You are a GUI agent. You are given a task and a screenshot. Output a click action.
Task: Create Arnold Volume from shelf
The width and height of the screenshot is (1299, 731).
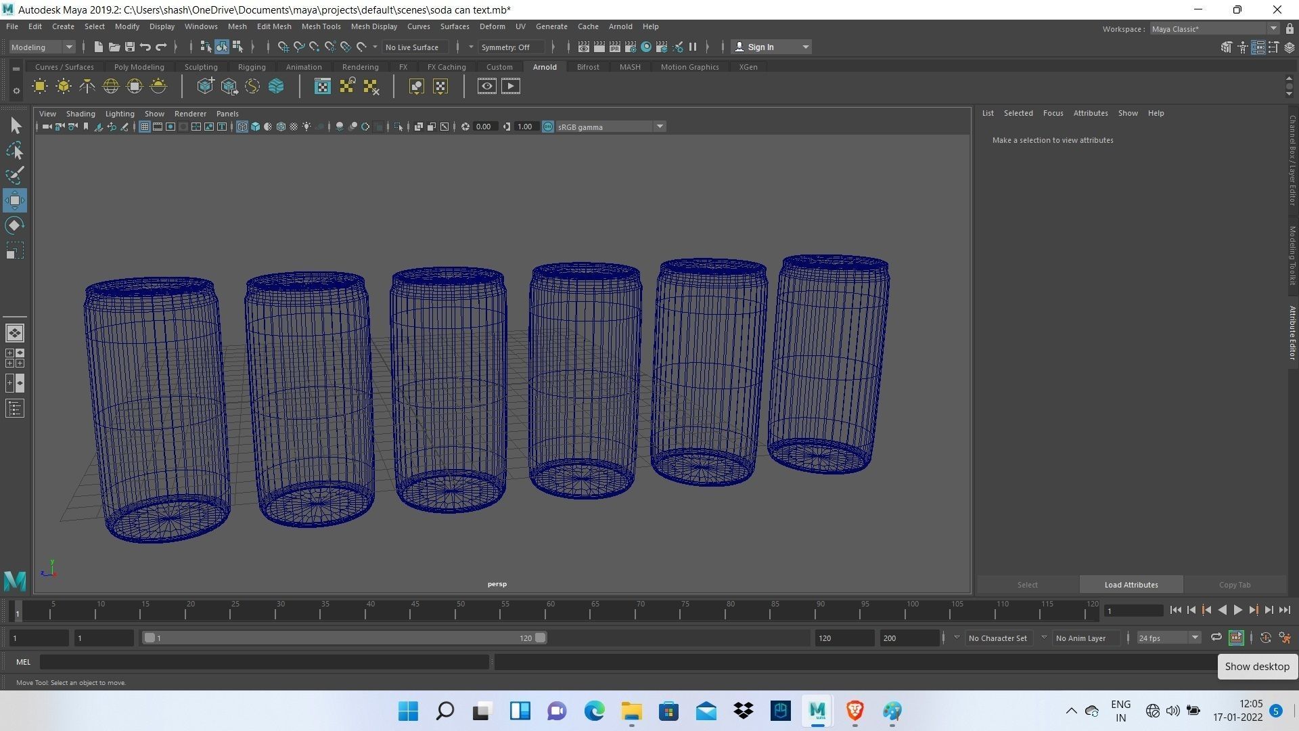pyautogui.click(x=276, y=86)
